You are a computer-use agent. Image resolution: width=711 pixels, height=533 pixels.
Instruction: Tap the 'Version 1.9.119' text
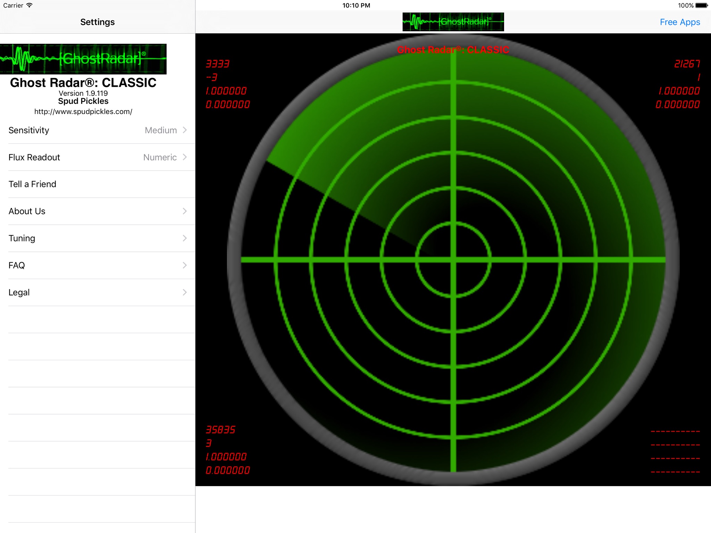coord(83,93)
